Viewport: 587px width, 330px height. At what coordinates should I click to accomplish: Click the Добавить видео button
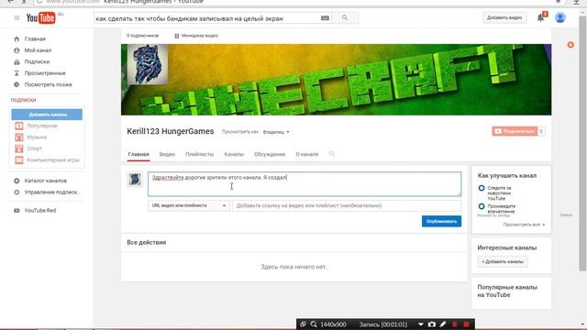pos(504,17)
